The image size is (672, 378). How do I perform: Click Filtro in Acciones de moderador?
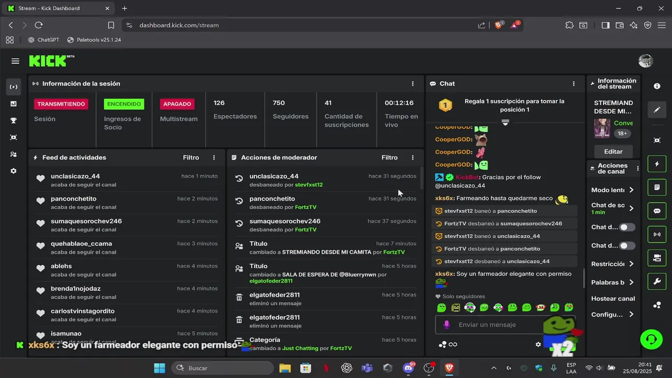[390, 157]
